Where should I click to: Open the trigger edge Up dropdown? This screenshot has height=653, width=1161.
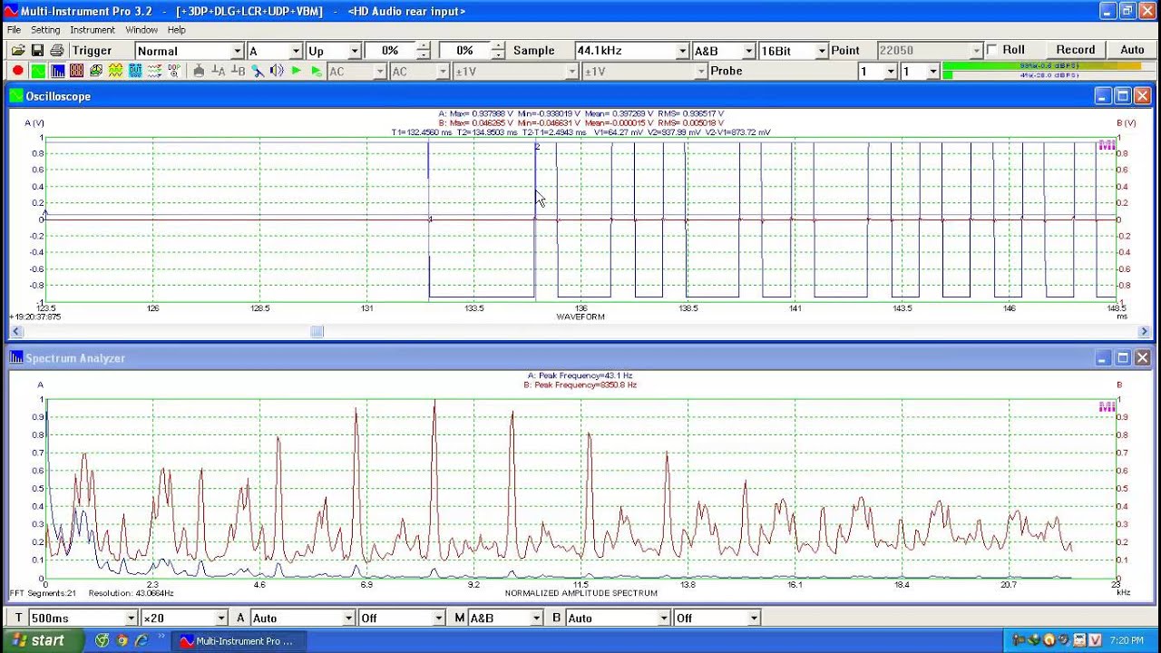click(x=356, y=51)
